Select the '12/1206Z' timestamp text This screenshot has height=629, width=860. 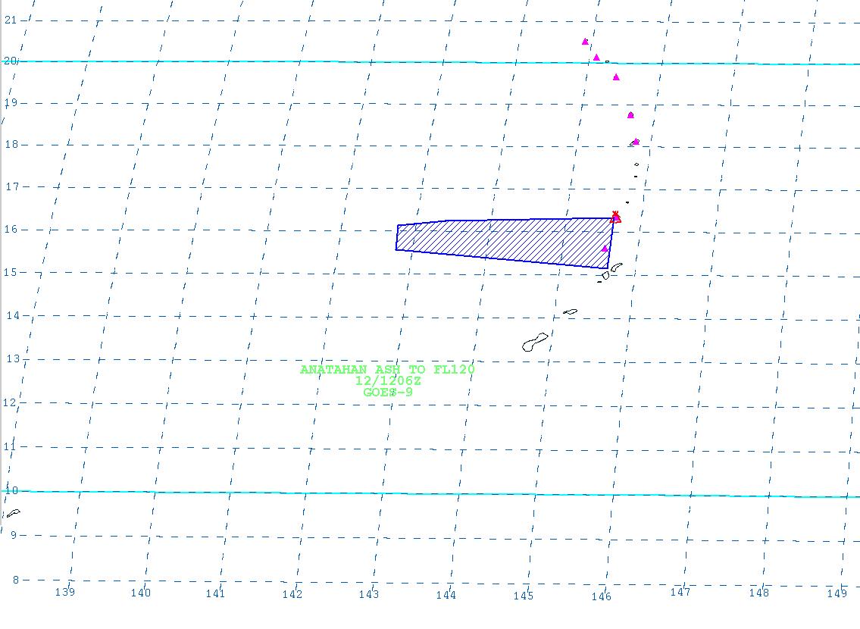coord(388,380)
